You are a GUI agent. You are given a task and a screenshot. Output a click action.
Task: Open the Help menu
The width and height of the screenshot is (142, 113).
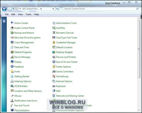pos(37,14)
